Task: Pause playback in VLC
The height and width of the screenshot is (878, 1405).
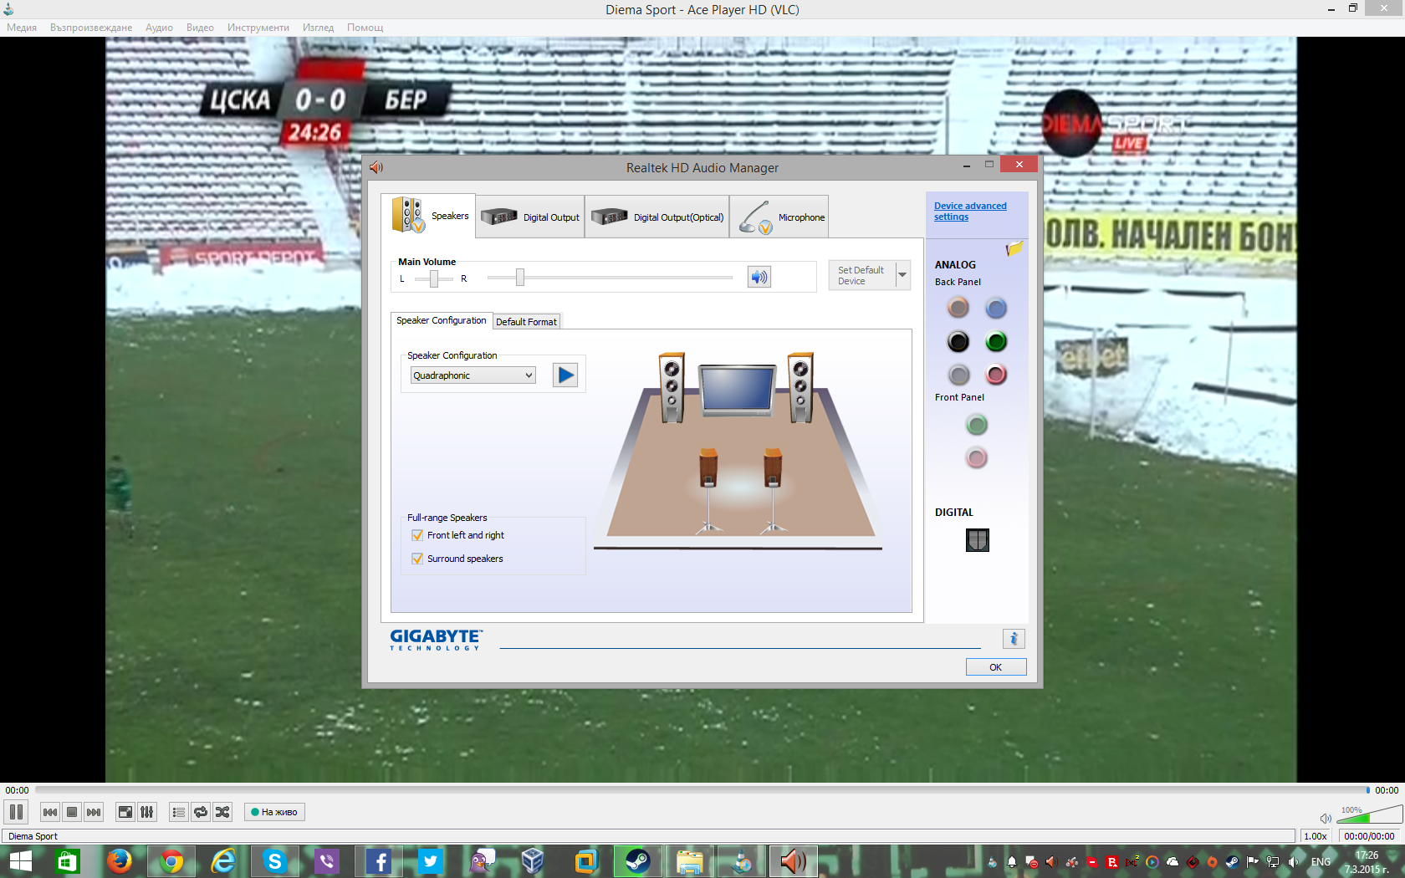Action: [16, 812]
